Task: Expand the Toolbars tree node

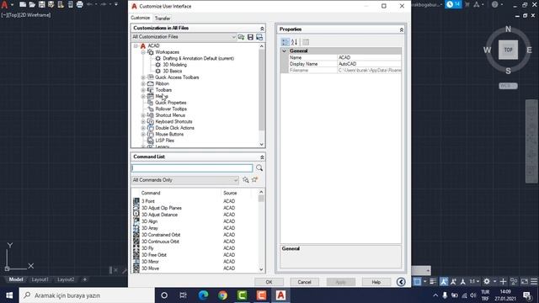Action: (x=143, y=90)
